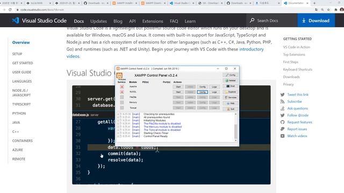
Task: Expand PYTHON section in sidebar
Action: pos(19,113)
